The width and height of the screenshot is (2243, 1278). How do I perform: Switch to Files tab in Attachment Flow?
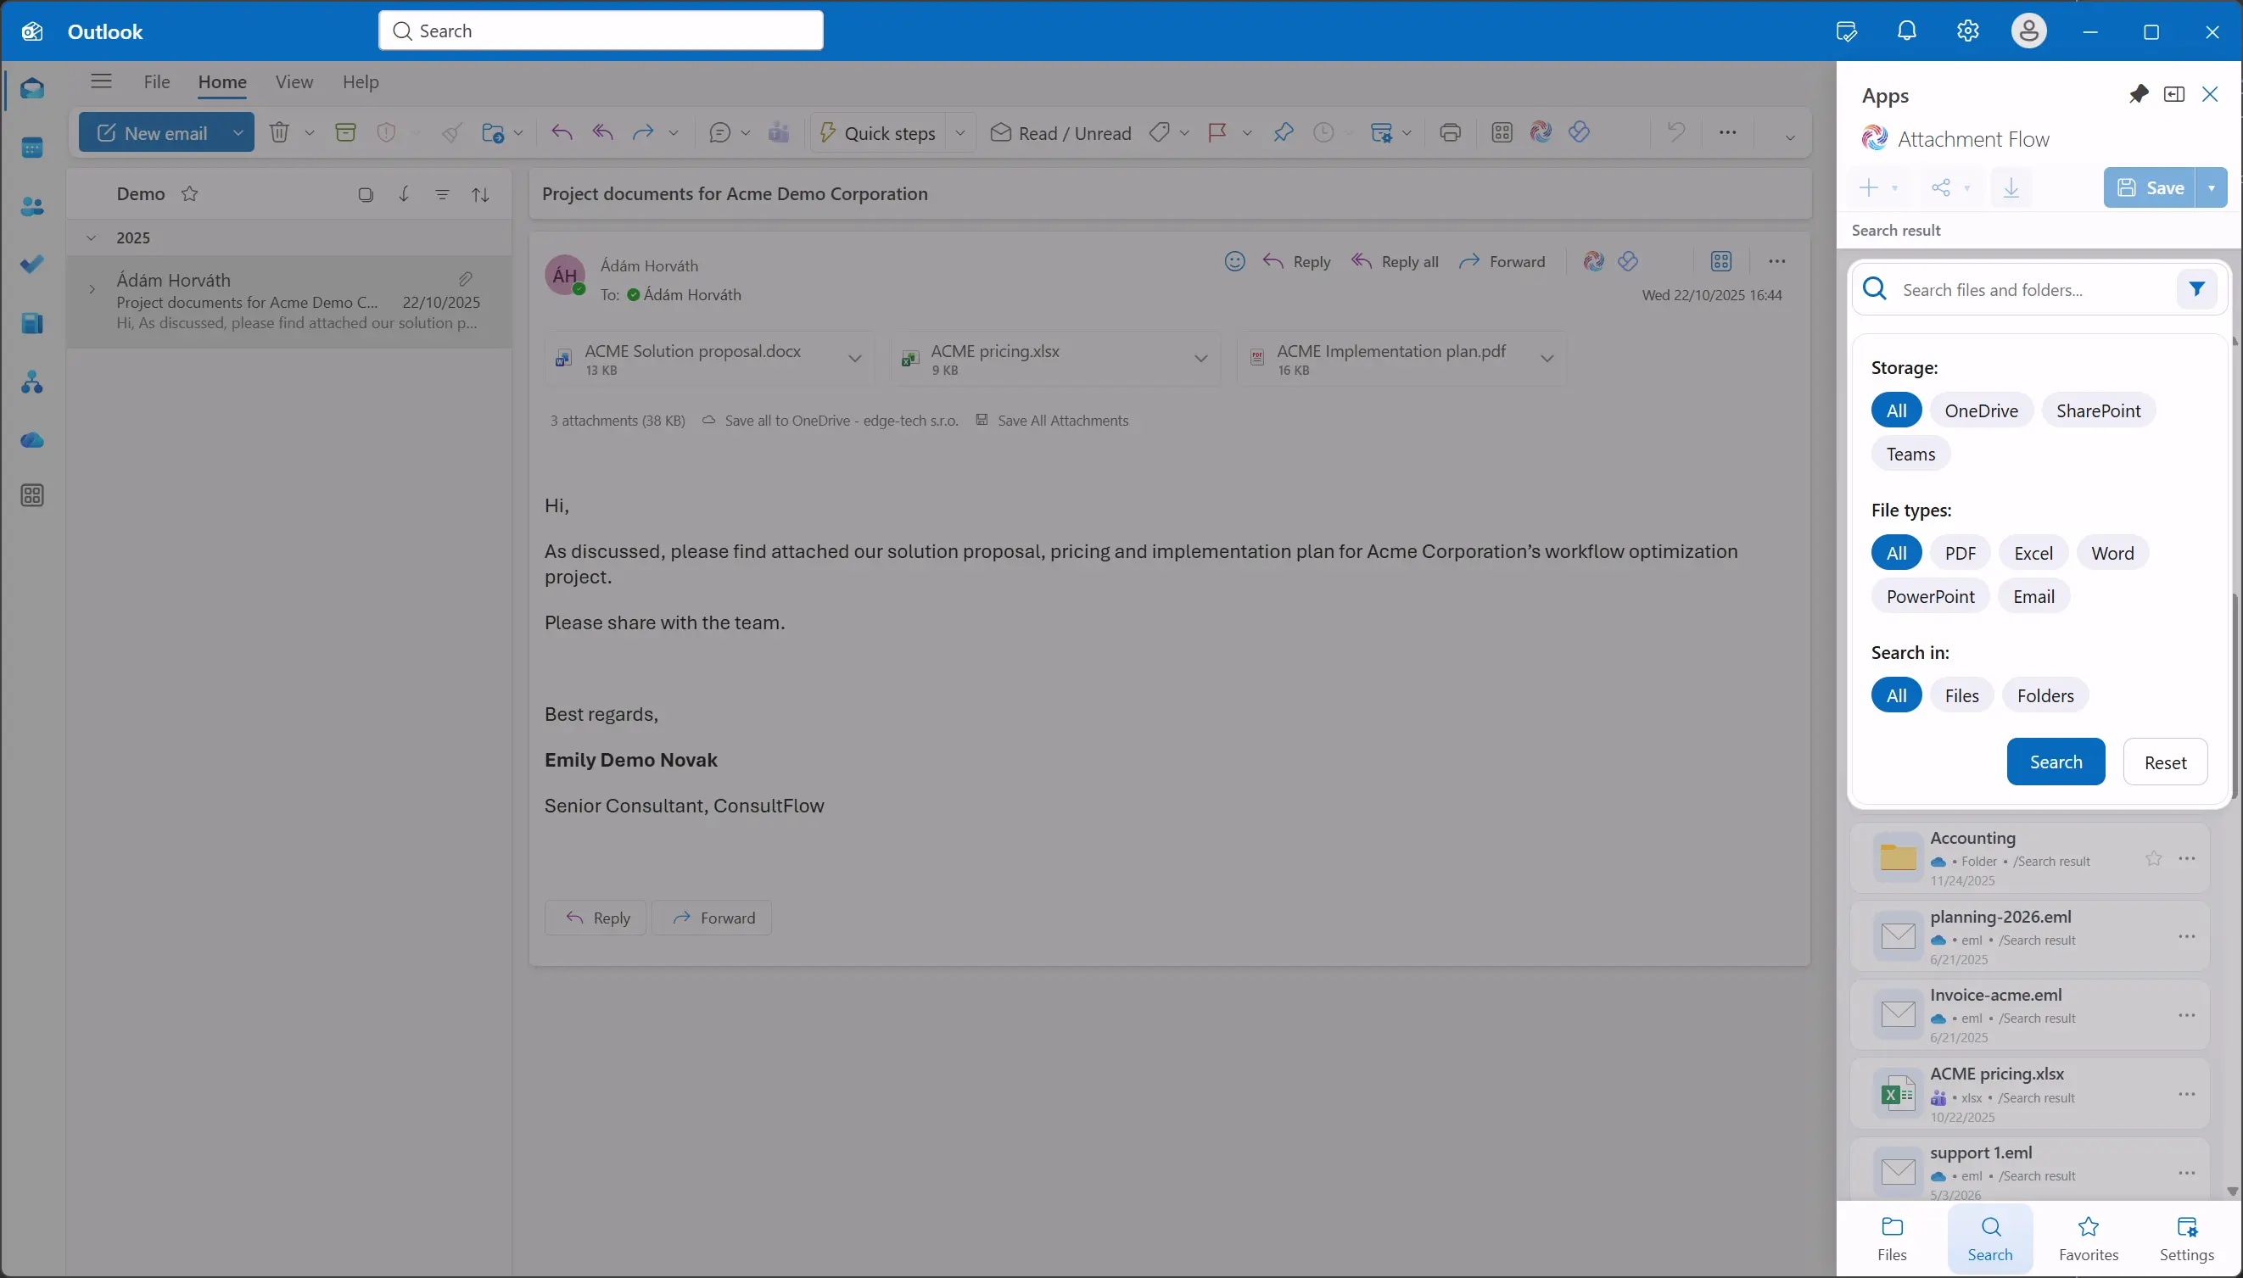(1892, 1238)
